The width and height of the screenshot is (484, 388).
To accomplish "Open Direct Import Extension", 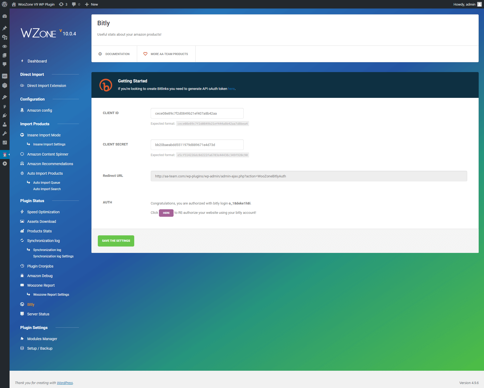I will (47, 86).
